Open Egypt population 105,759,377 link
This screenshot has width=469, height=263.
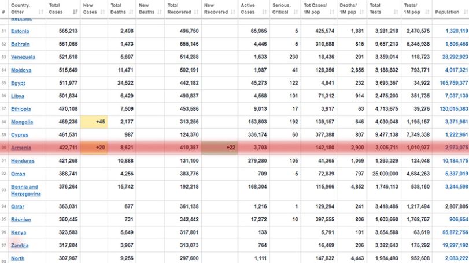454,83
